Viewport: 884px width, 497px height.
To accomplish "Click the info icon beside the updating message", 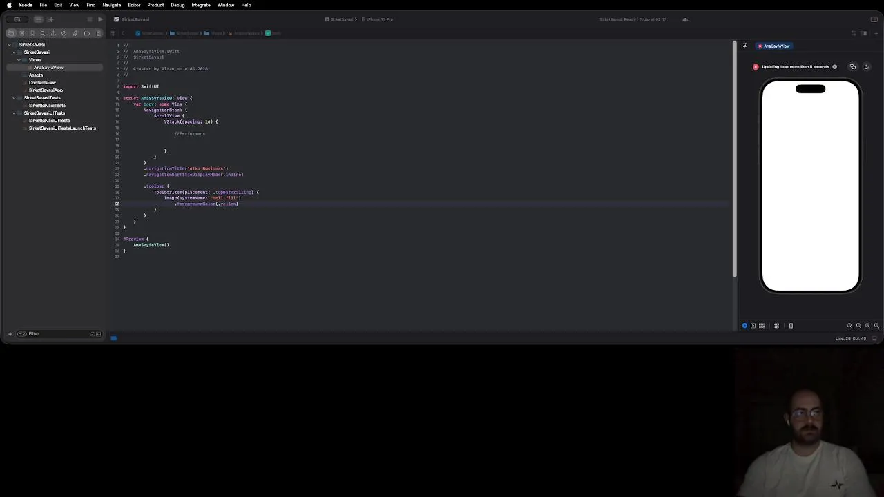I will [834, 67].
